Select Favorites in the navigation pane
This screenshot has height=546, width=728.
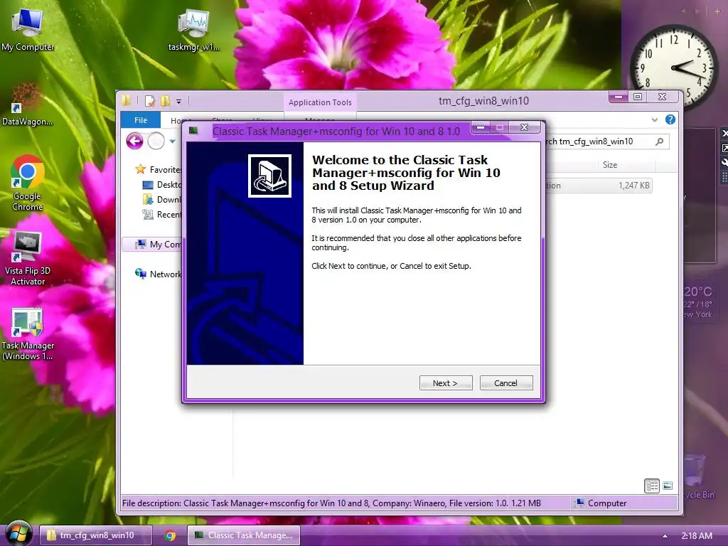[x=159, y=169]
